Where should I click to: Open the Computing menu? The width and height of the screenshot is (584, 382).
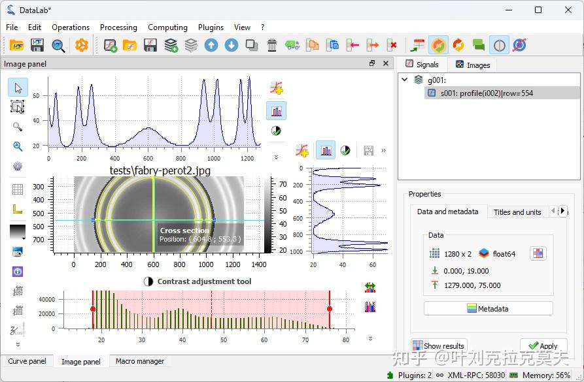[167, 27]
